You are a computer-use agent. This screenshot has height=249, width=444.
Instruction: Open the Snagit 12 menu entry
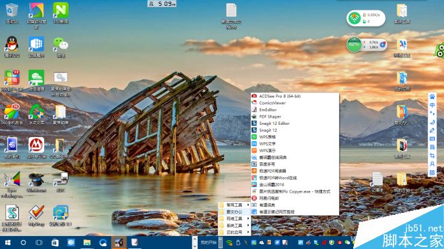[295, 130]
